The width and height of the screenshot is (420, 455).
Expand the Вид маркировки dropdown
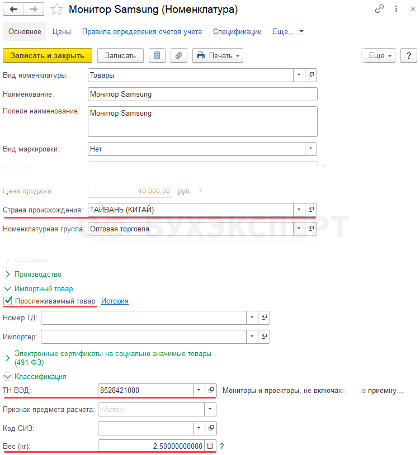click(310, 149)
